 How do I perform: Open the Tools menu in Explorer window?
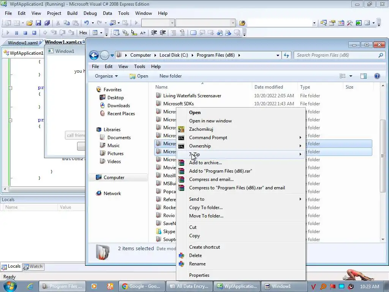[x=139, y=66]
